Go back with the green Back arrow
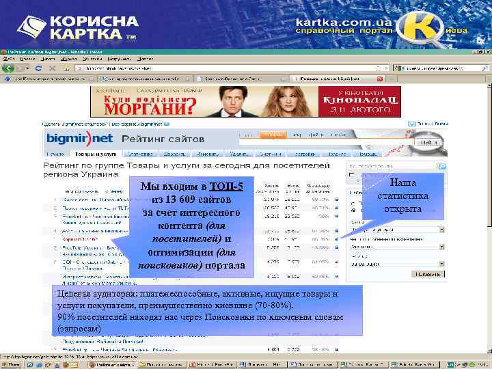The height and width of the screenshot is (369, 492). (8, 68)
